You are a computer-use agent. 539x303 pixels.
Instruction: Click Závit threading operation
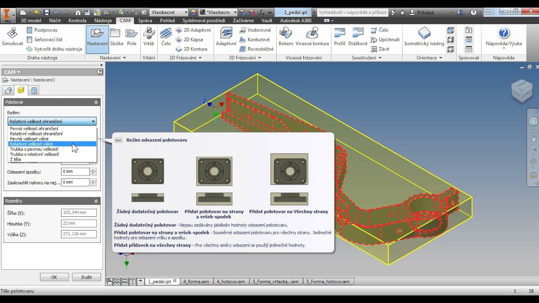coord(380,49)
